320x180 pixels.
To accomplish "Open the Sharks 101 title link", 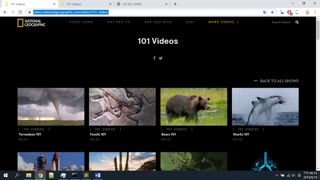I will point(241,134).
